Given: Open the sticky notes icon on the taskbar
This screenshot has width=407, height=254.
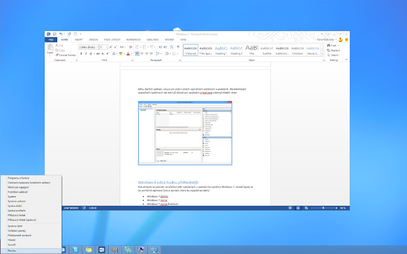Looking at the screenshot, I should point(88,250).
